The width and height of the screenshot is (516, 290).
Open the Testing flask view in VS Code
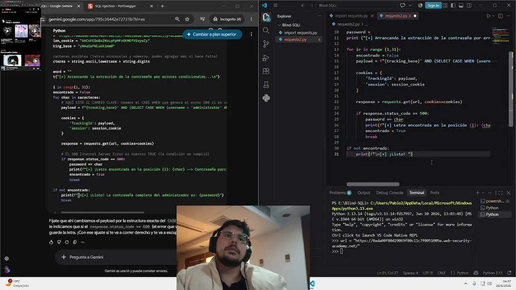click(x=266, y=85)
